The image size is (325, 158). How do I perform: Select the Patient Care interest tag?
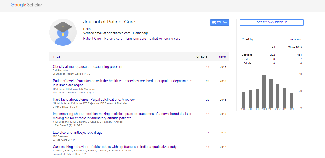pyautogui.click(x=92, y=39)
